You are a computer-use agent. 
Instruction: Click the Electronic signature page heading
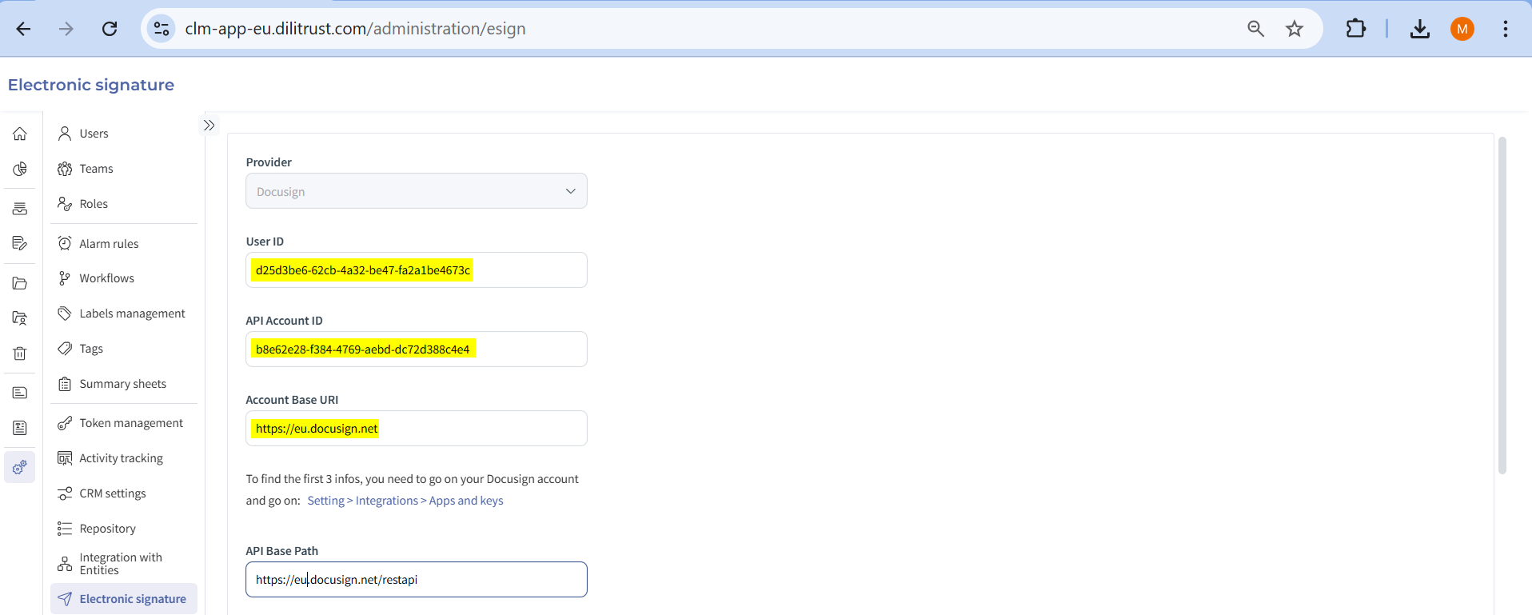pos(91,85)
